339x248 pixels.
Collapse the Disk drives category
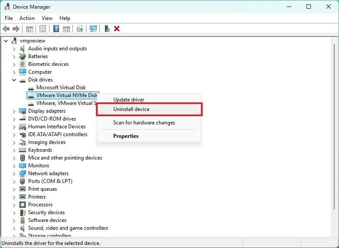[14, 80]
